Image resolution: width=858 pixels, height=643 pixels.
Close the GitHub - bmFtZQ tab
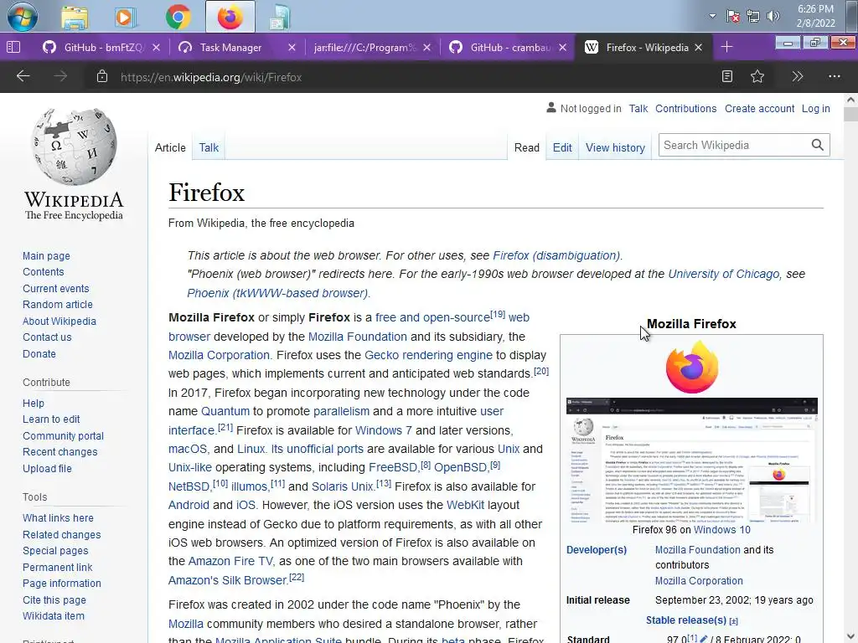(157, 48)
